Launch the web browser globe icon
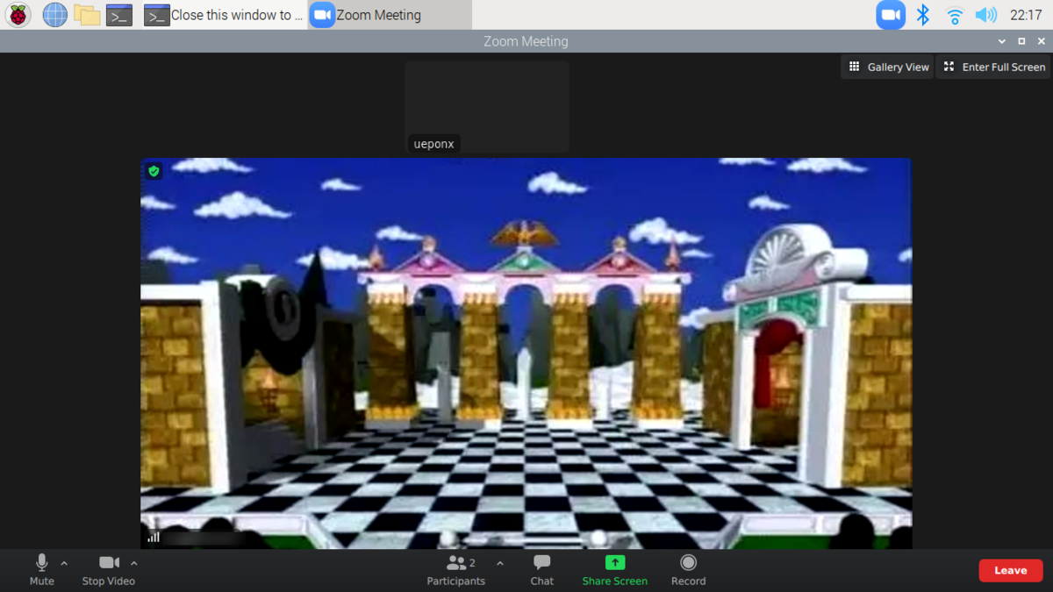 pos(55,15)
